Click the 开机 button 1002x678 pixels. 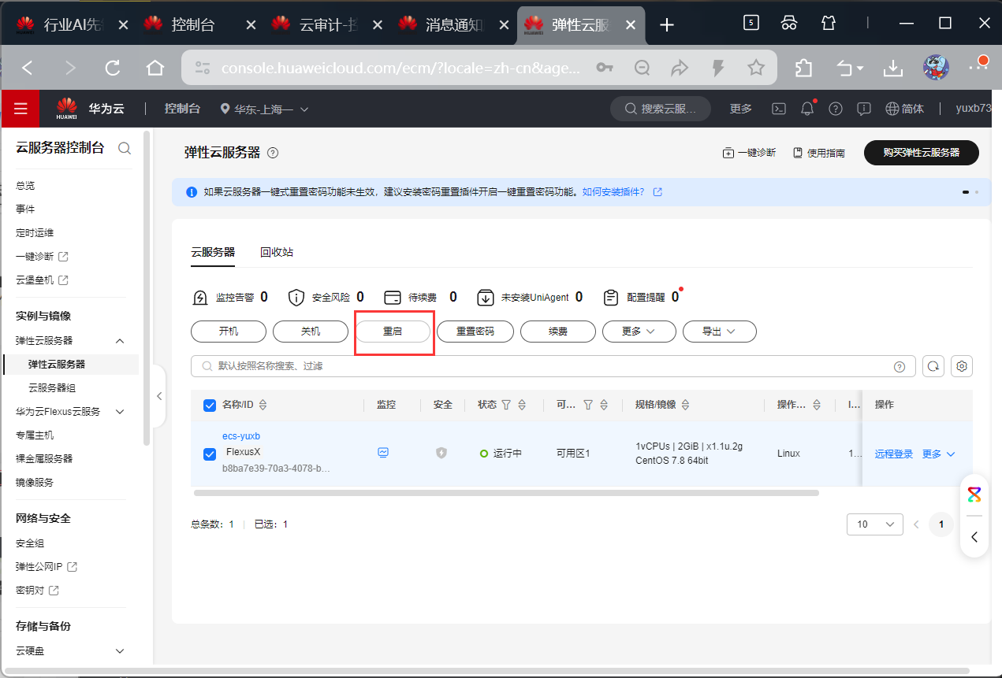[x=229, y=332]
